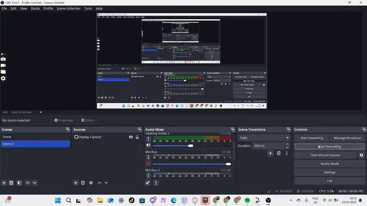This screenshot has width=367, height=206.
Task: Click Start Streaming
Action: click(x=312, y=138)
